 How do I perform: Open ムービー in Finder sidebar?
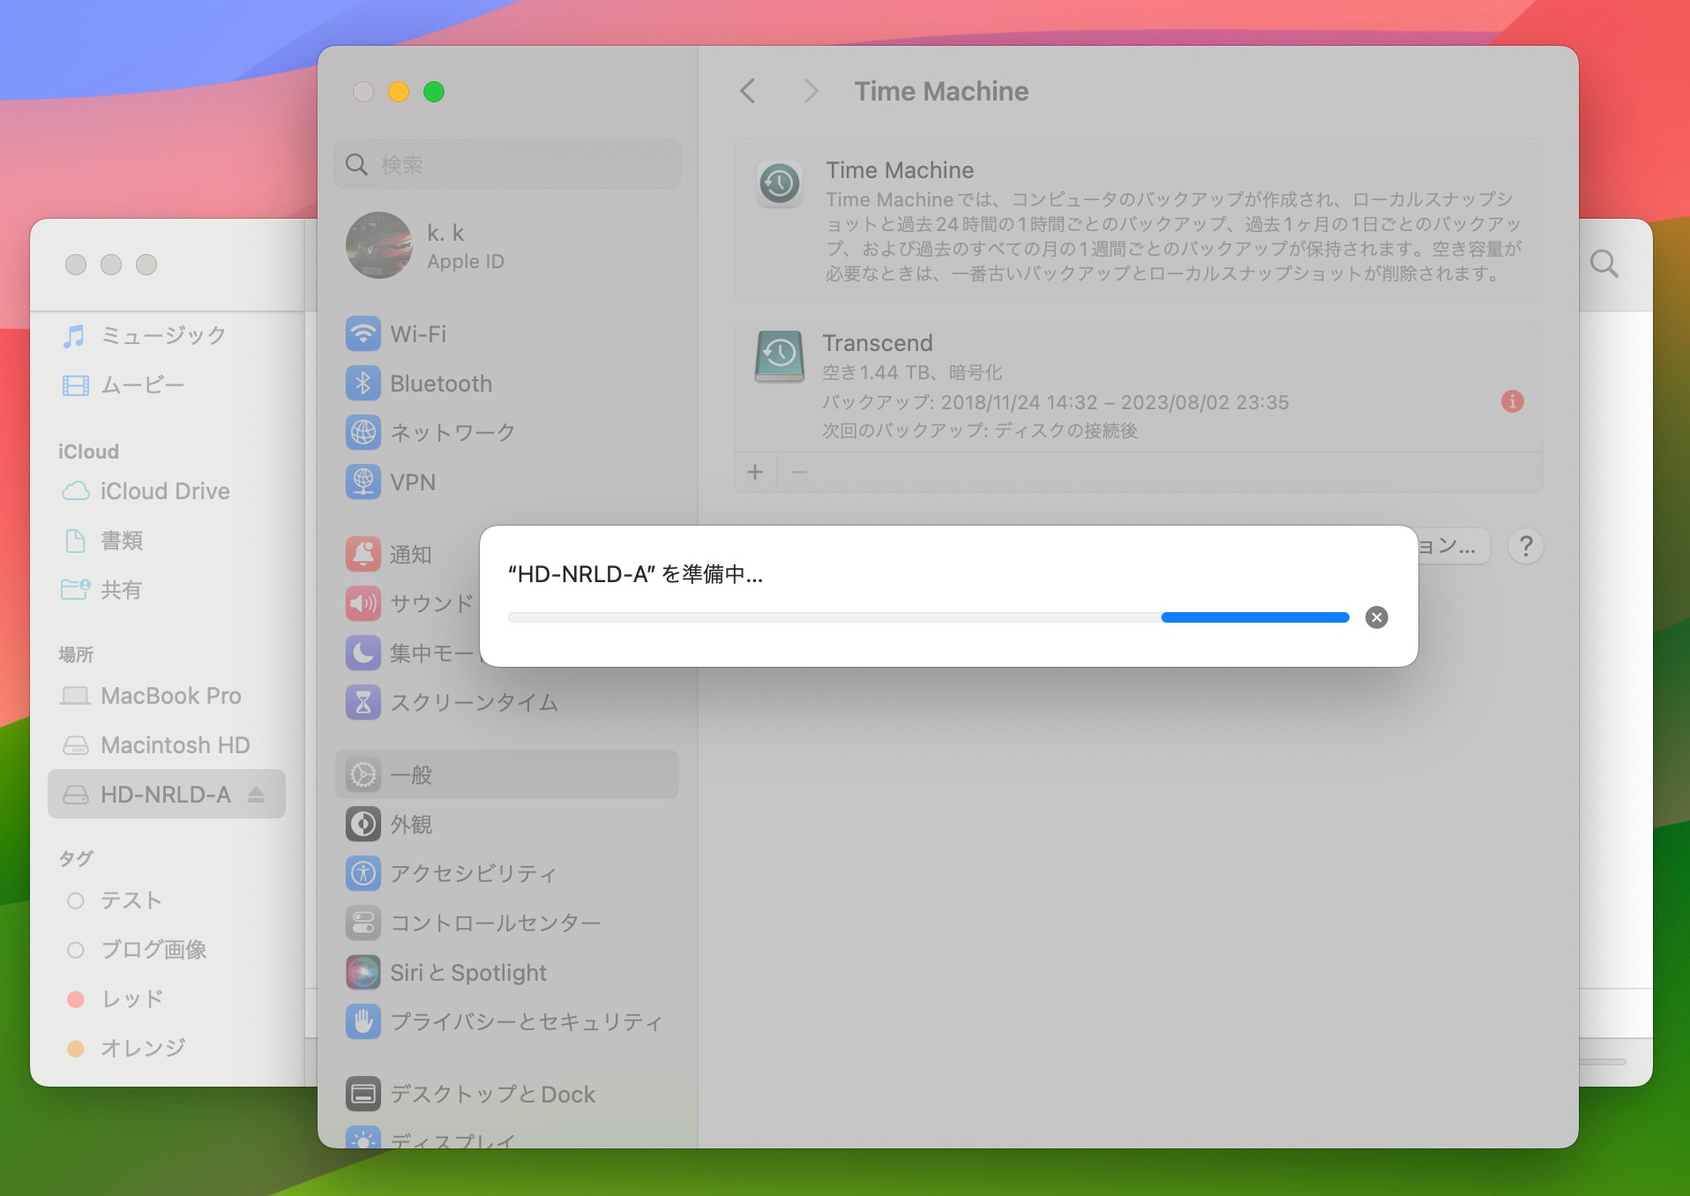pyautogui.click(x=167, y=385)
